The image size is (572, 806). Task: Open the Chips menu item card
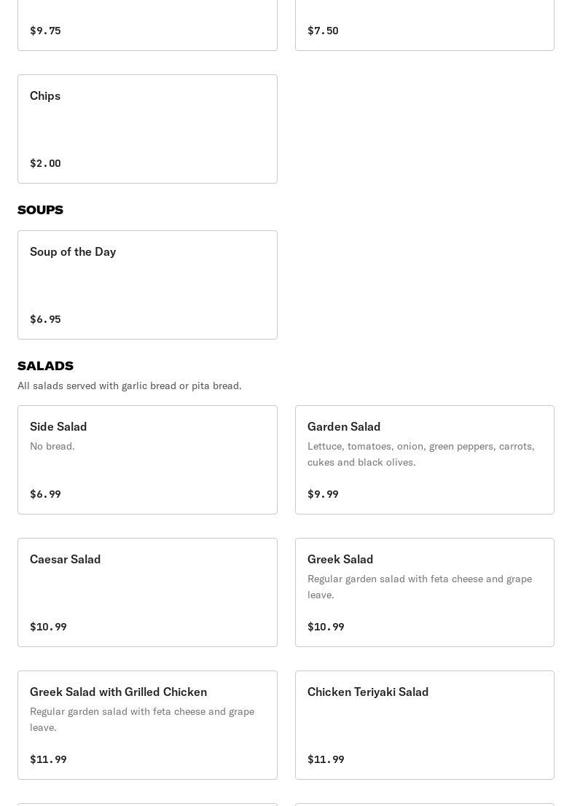147,128
